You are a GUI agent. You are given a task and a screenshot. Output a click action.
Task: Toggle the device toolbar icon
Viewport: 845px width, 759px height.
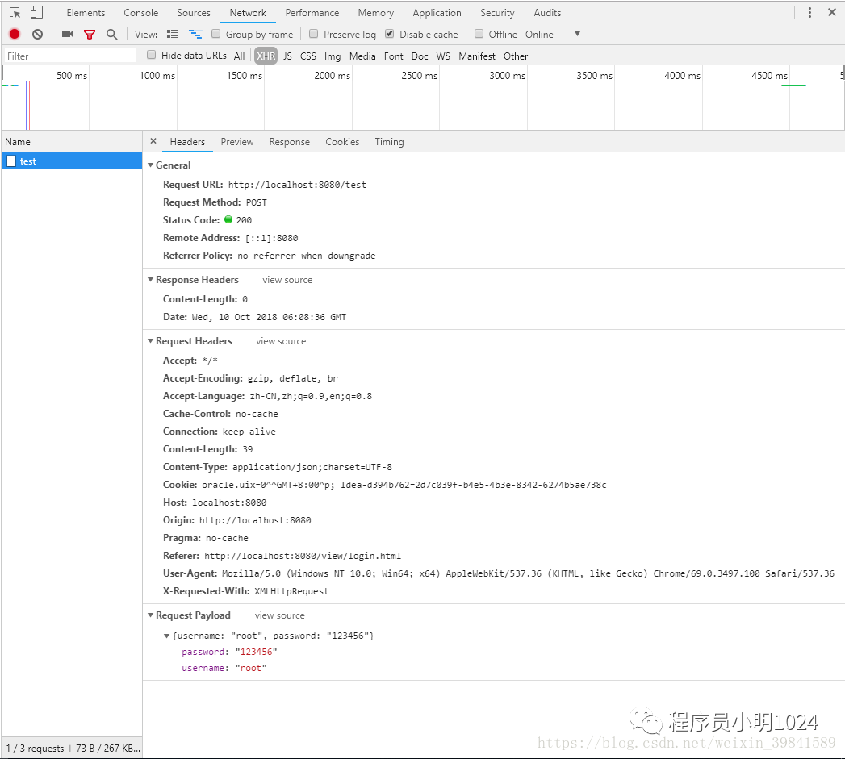(36, 12)
